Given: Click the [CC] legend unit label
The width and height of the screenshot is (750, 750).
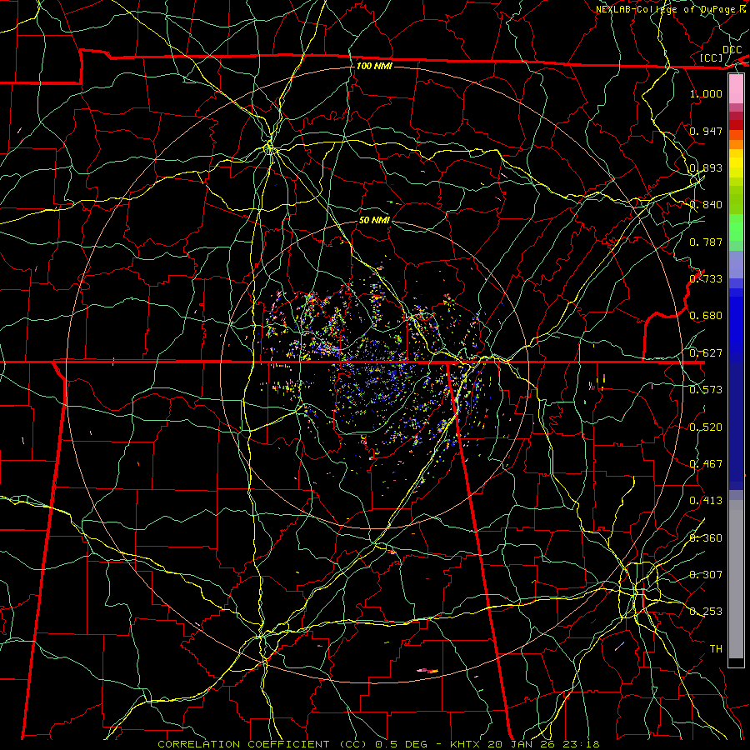Looking at the screenshot, I should tap(712, 57).
